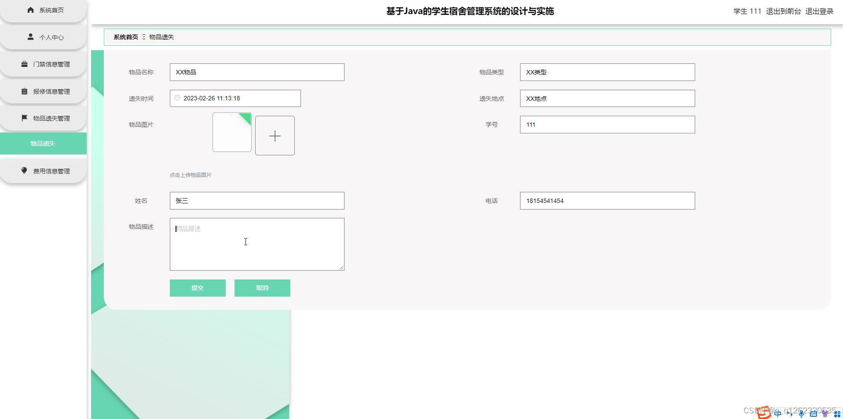843x419 pixels.
Task: Focus the 学号 input containing 111
Action: pyautogui.click(x=607, y=125)
